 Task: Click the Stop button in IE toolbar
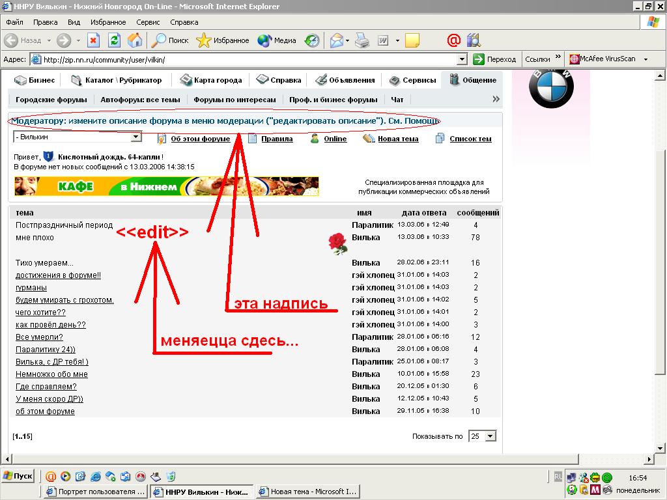93,40
